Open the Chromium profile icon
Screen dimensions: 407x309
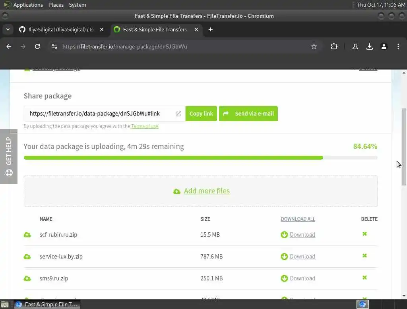(384, 46)
